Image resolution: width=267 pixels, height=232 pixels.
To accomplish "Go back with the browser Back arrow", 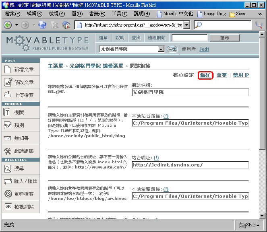I will [x=8, y=25].
